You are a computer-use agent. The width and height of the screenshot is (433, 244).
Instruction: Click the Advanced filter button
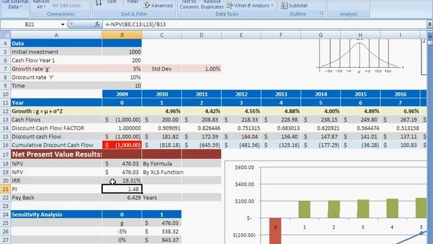click(158, 5)
